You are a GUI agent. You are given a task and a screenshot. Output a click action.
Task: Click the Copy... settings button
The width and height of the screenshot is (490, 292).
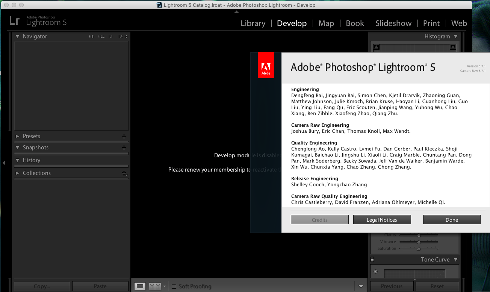[x=42, y=286]
